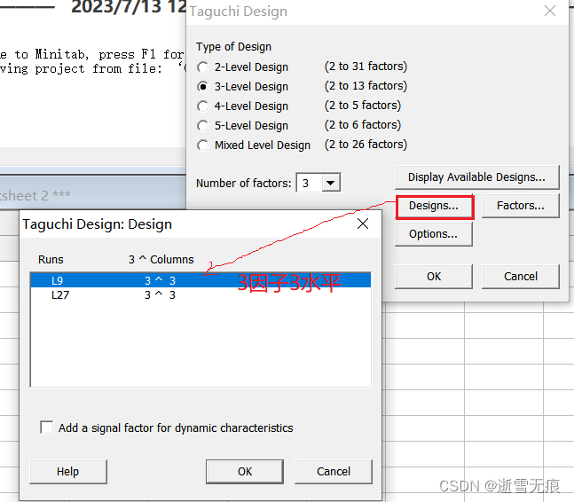
Task: Select the 3-Level Design radio button
Action: 202,87
